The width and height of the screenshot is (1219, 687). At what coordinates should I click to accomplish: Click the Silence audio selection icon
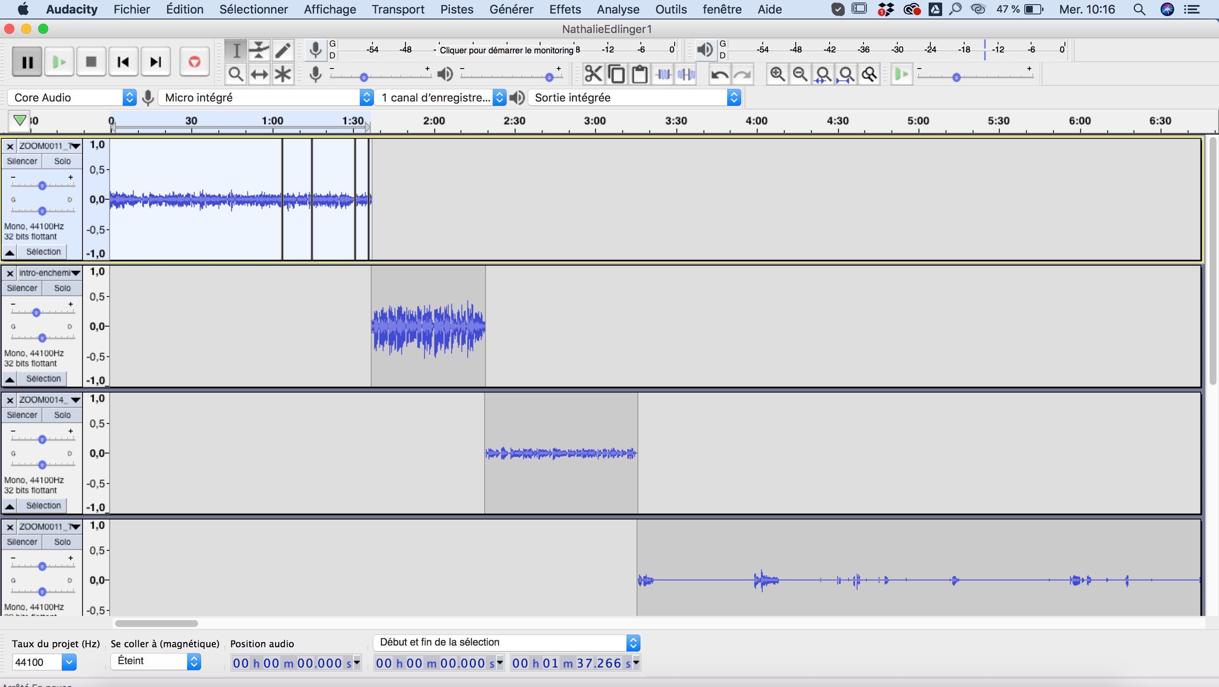686,74
